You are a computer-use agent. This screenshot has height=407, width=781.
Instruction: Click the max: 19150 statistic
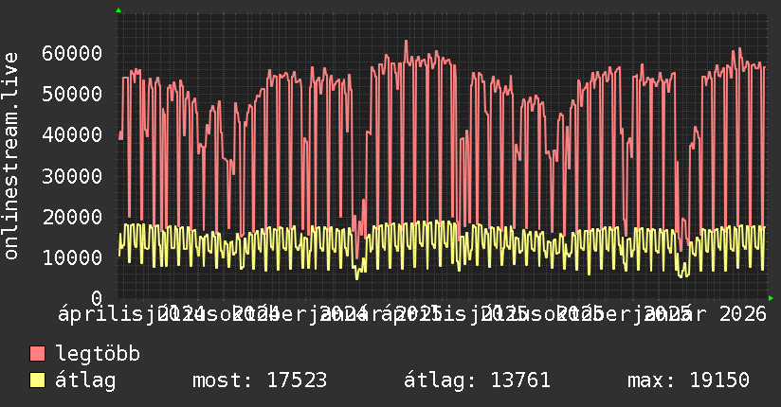pyautogui.click(x=688, y=380)
